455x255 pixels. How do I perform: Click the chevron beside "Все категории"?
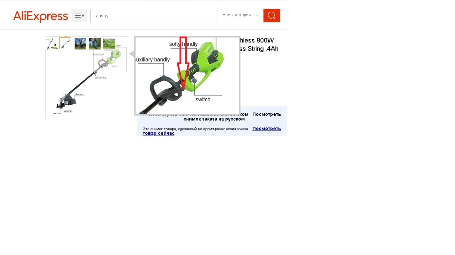coord(257,15)
